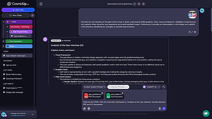Open today's App analysis and progra... chat
Screen dimensions: 212x119
point(17,56)
